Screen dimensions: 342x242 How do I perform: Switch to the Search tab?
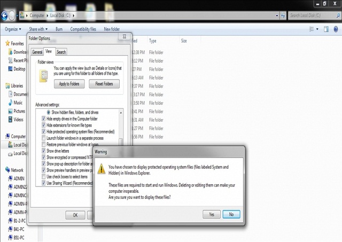coord(61,52)
